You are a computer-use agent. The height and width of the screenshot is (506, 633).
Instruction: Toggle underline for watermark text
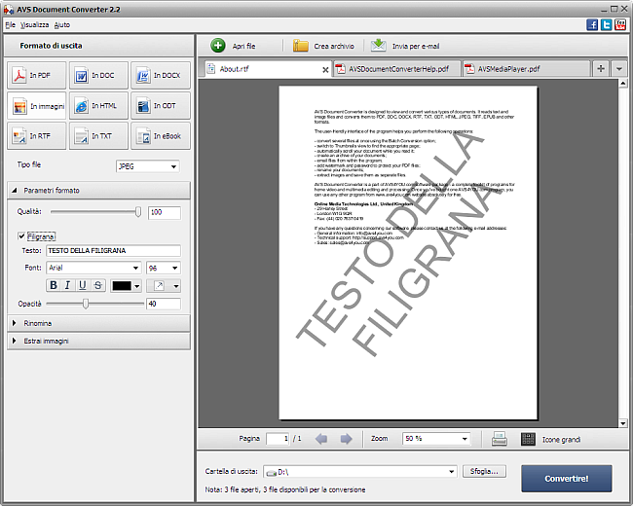(x=83, y=285)
